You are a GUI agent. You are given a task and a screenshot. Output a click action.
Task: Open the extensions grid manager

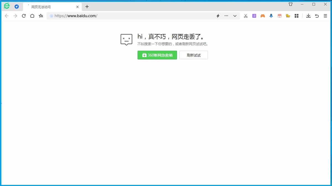297,16
